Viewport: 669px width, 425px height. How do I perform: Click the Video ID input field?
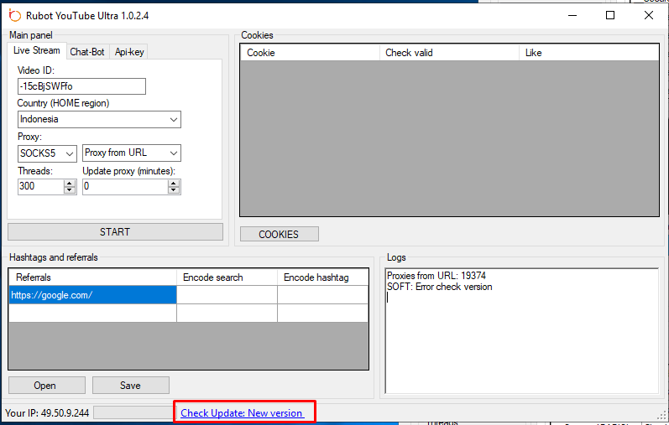click(x=81, y=86)
